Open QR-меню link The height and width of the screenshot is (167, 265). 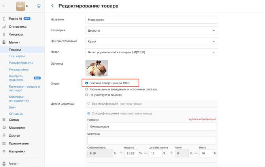point(16,114)
